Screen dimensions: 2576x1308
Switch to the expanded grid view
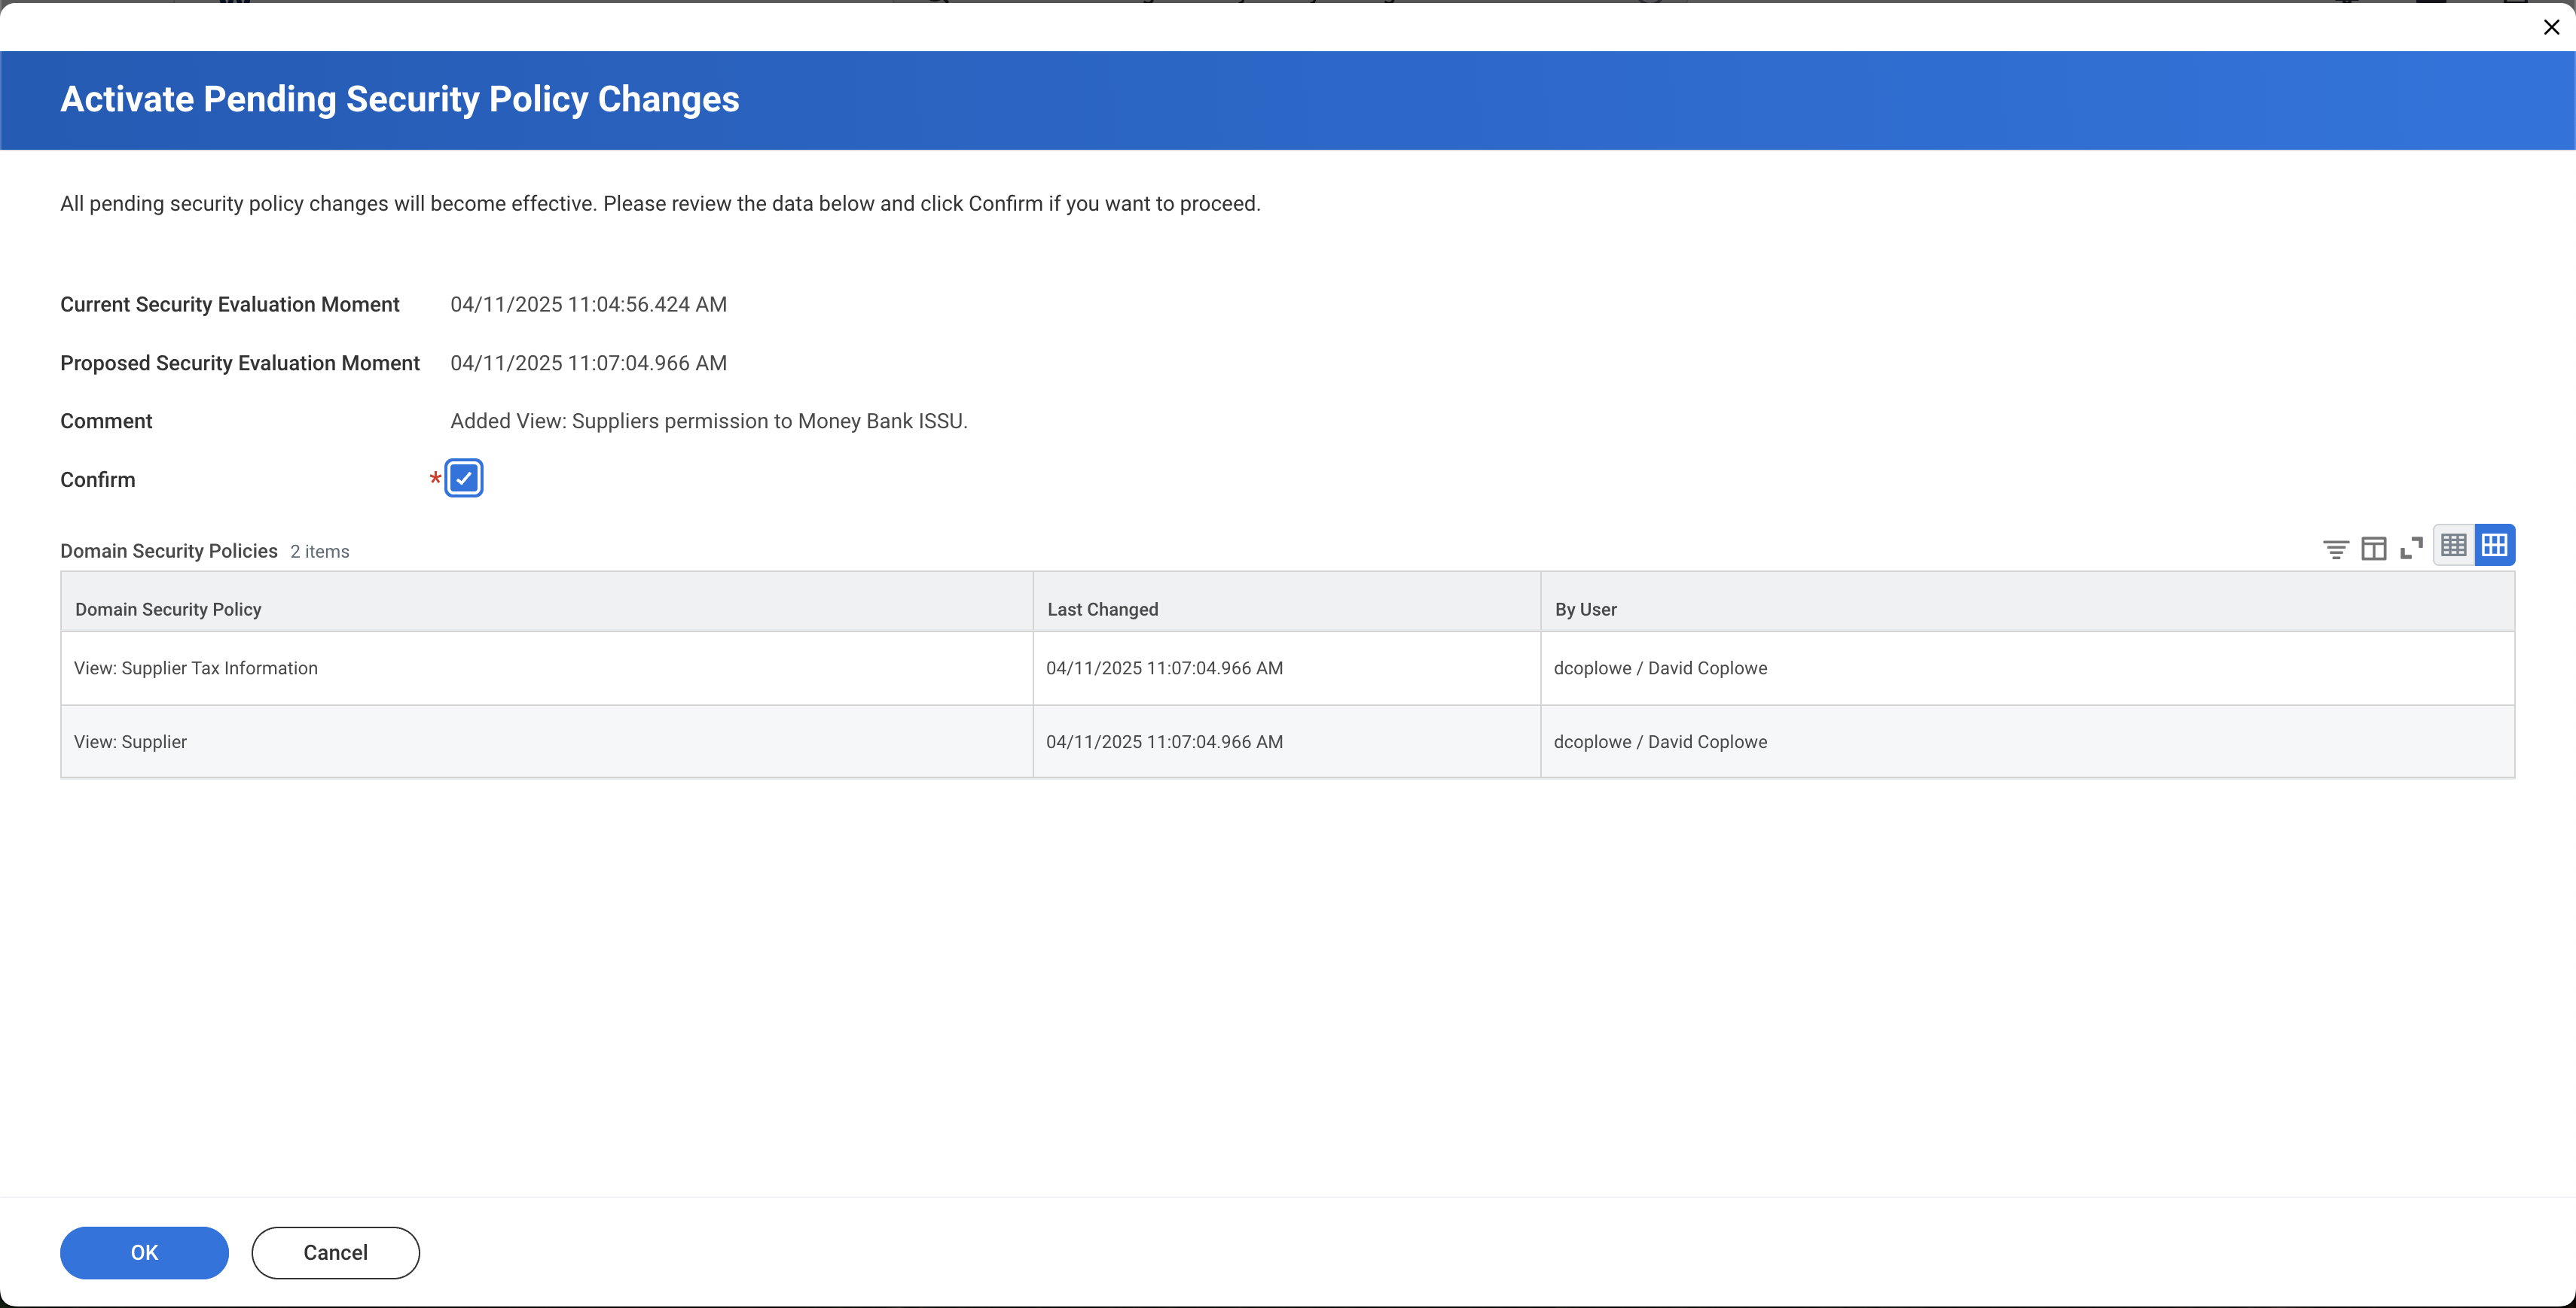2494,545
